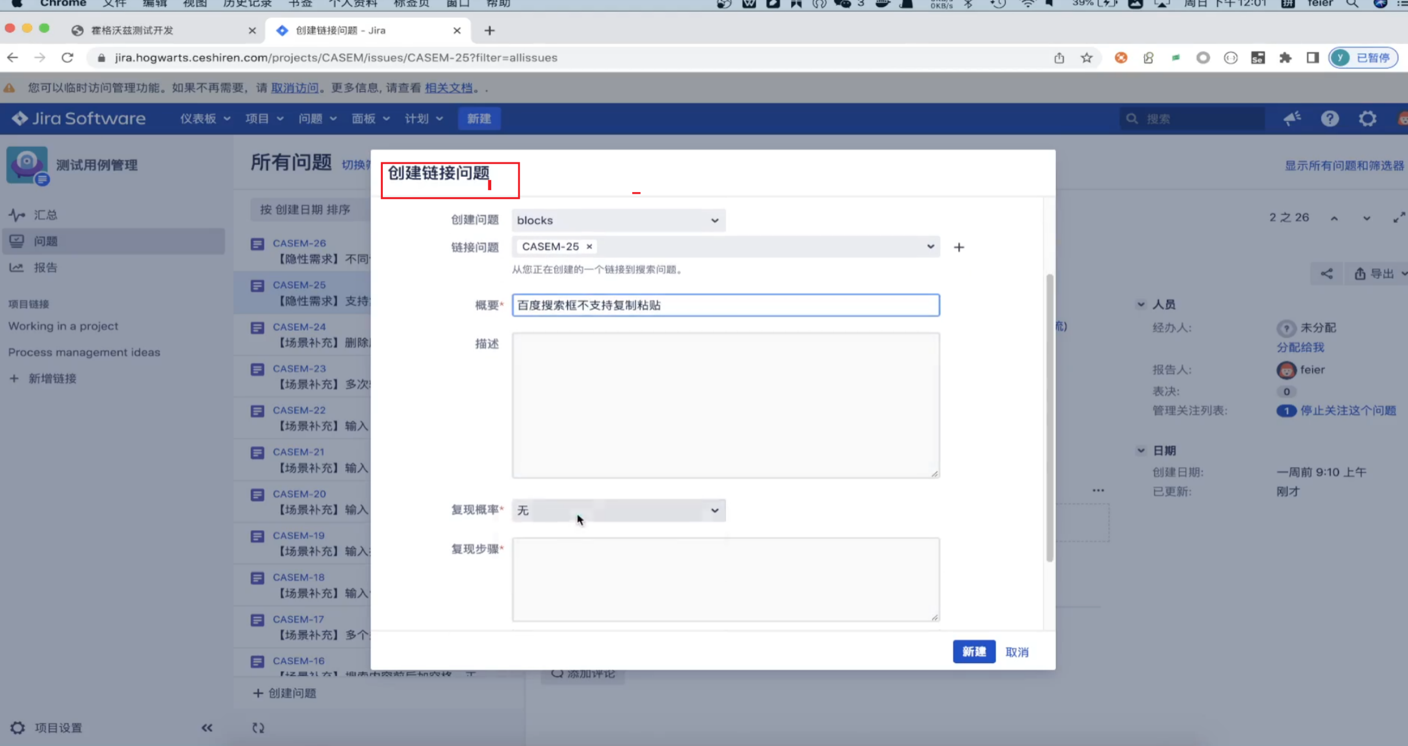Click Create issue below the list
Viewport: 1408px width, 746px height.
pos(285,693)
